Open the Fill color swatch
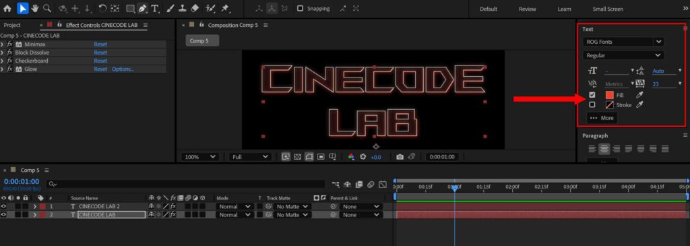 [x=609, y=95]
